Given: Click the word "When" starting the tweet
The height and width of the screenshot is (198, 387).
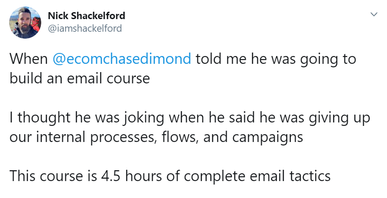Looking at the screenshot, I should click(x=28, y=59).
